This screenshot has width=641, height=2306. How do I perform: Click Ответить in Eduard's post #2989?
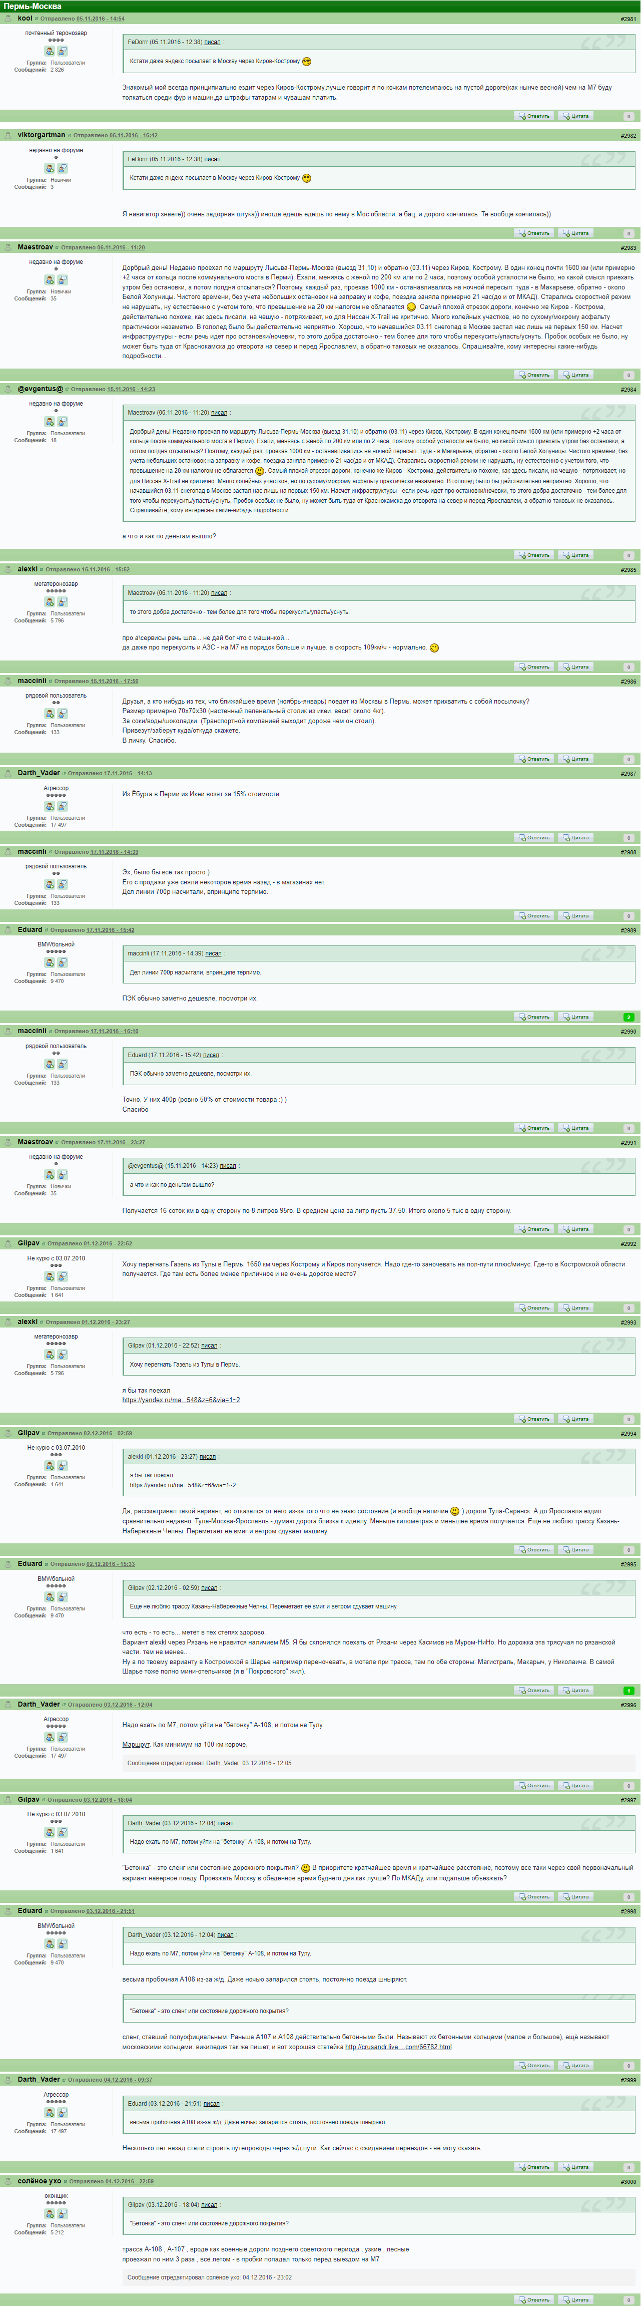pos(534,1017)
